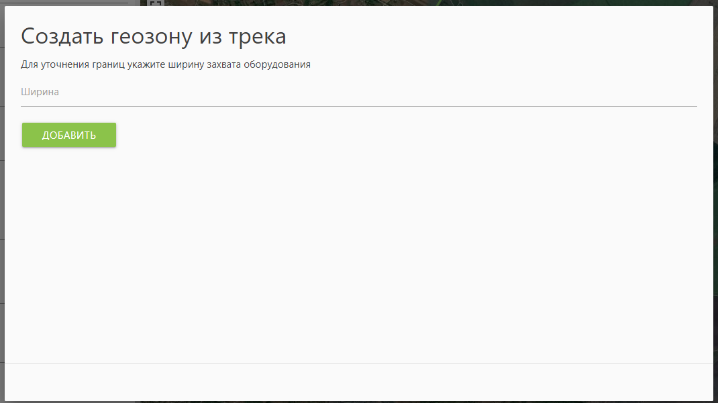Click the empty dialog footer bar
The image size is (718, 403).
point(359,382)
